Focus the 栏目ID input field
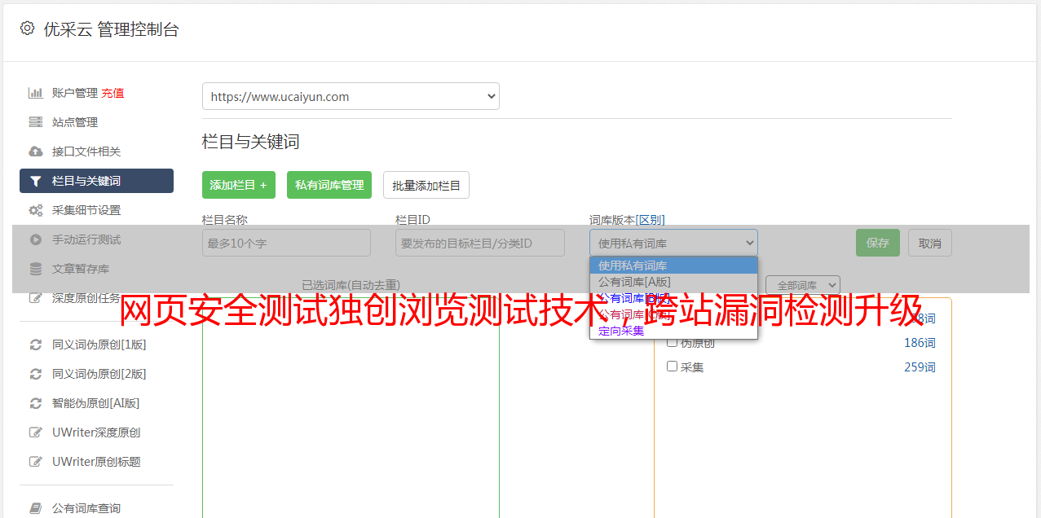 click(x=480, y=243)
